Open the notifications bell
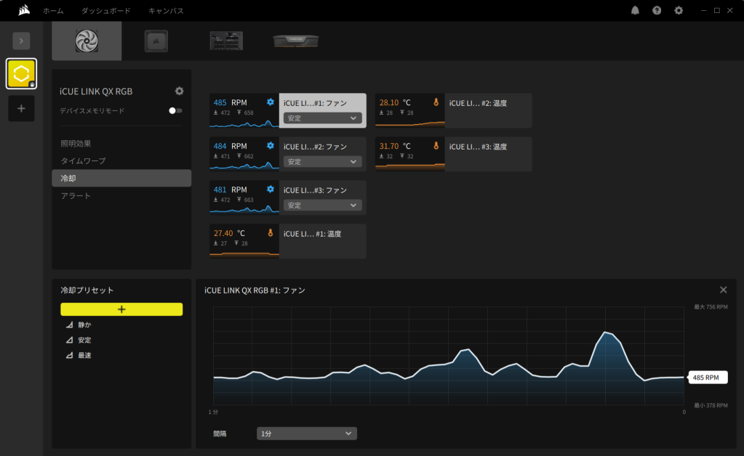This screenshot has height=456, width=744. point(635,10)
